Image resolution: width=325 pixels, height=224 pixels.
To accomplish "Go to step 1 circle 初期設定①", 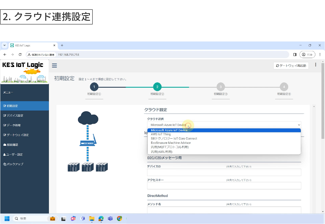I will (x=94, y=87).
